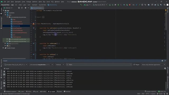
Task: Open the Verbose log level dropdown
Action: pyautogui.click(x=60, y=65)
